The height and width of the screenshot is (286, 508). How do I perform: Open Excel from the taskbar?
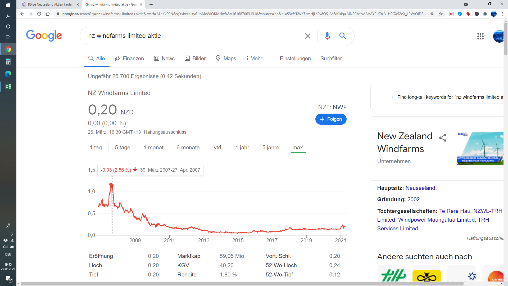(x=8, y=86)
